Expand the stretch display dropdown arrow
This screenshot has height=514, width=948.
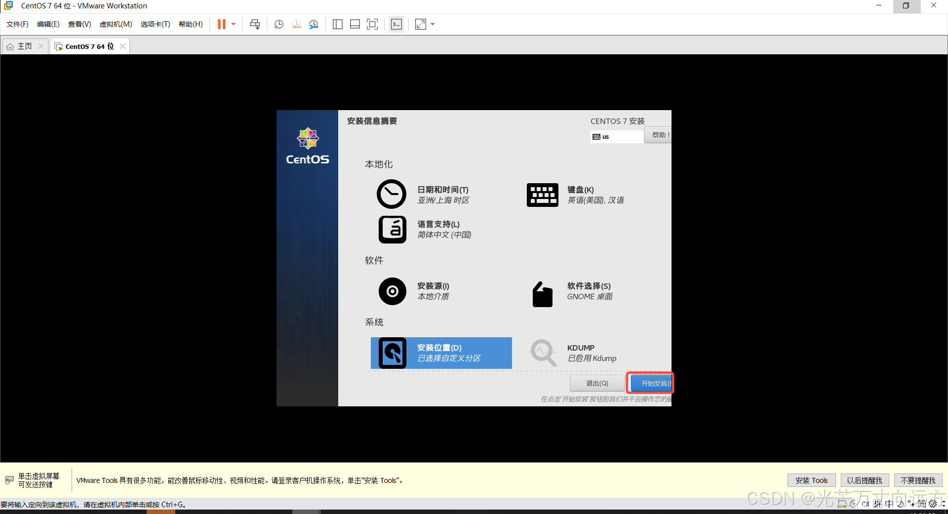(433, 24)
